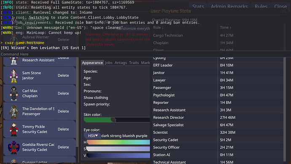Click the Close button at top
Viewport: 291px width, 164px height.
(280, 6)
